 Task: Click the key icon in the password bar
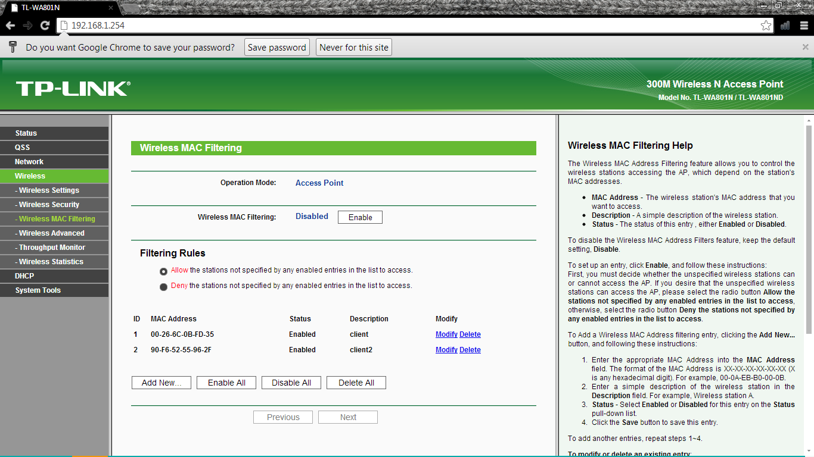tap(13, 47)
